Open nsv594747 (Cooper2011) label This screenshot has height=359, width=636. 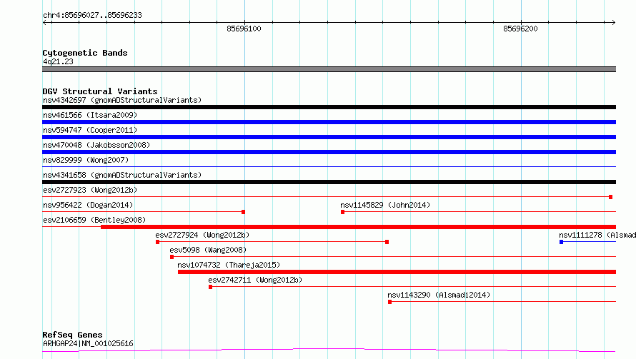click(x=90, y=130)
